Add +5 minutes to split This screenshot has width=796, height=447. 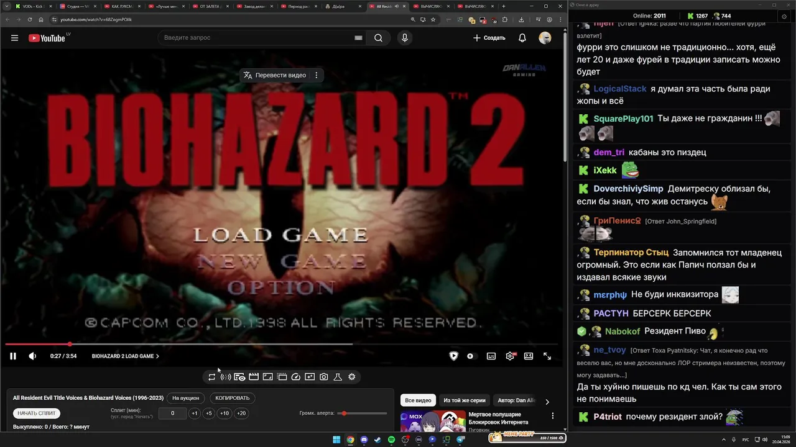point(209,413)
